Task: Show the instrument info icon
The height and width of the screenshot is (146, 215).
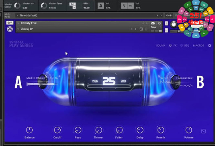Action: (x=159, y=23)
